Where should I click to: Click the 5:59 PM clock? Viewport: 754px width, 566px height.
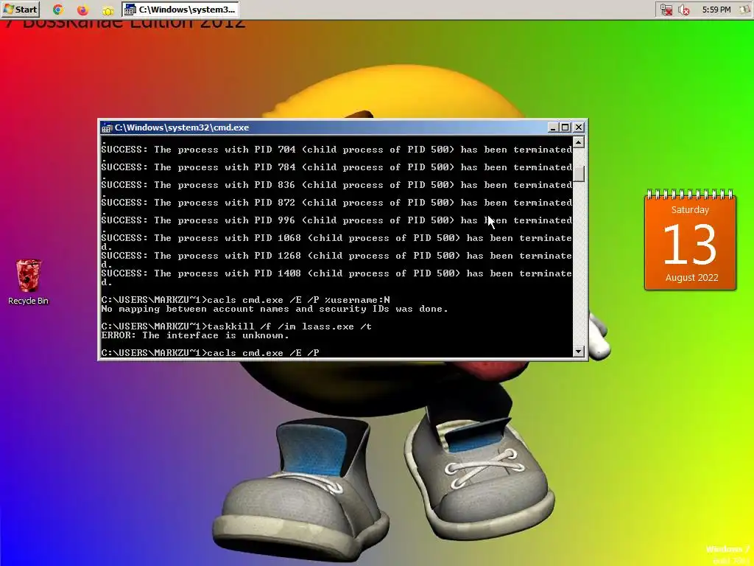point(716,10)
